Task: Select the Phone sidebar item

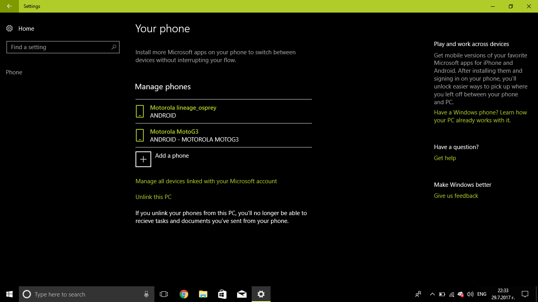Action: coord(14,72)
